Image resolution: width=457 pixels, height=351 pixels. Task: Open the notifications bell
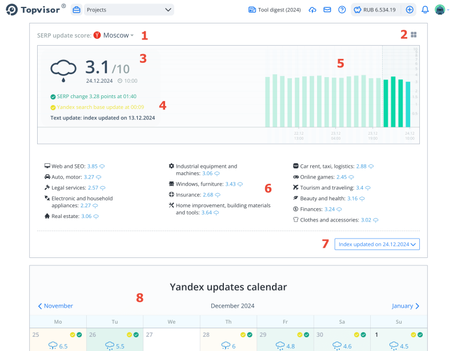425,10
